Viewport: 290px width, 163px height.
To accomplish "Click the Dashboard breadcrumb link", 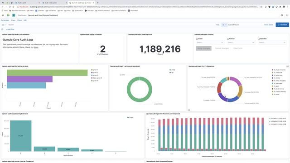I will coord(22,15).
